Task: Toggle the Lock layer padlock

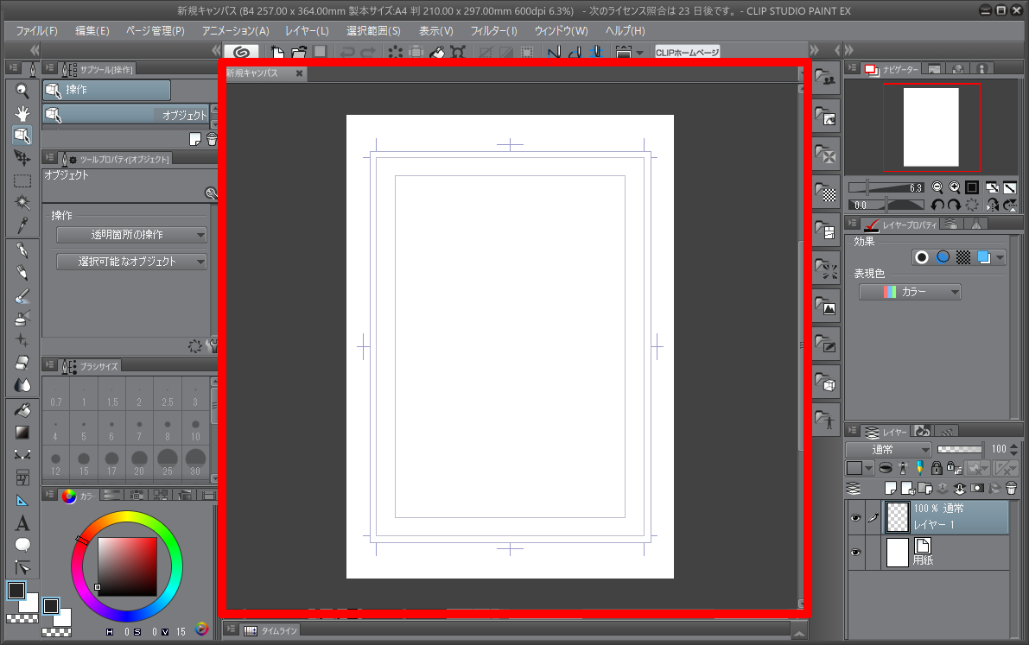Action: 937,468
